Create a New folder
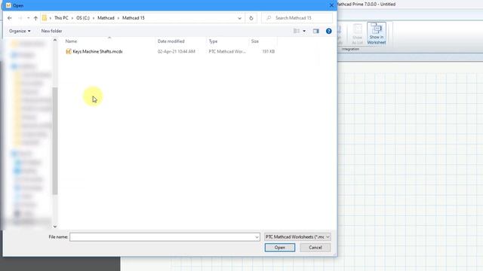 pos(51,31)
